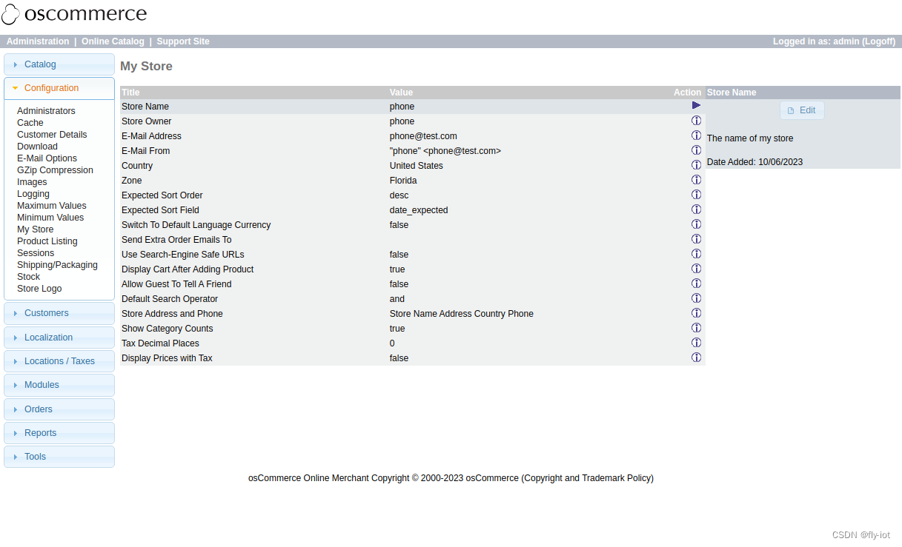This screenshot has width=902, height=547.
Task: Open info for Allow Guest To Tell A Friend
Action: pos(696,283)
